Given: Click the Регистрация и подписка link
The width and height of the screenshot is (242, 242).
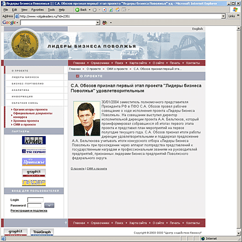Looking at the screenshot, I should 29,211.
